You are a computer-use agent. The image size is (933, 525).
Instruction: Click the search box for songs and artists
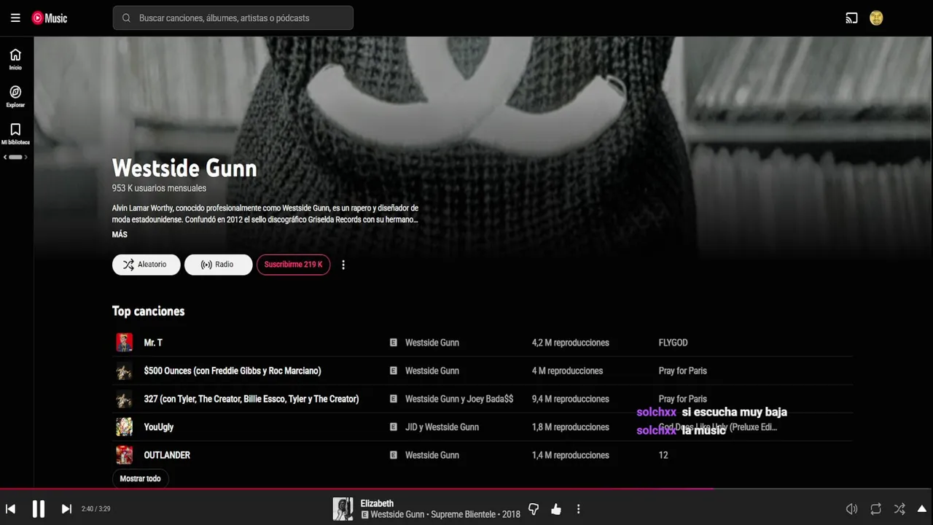point(233,18)
